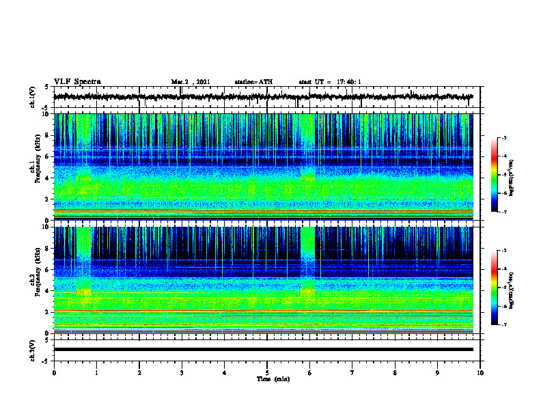Click the time axis tick label "3"
541x418 pixels.
[x=182, y=373]
